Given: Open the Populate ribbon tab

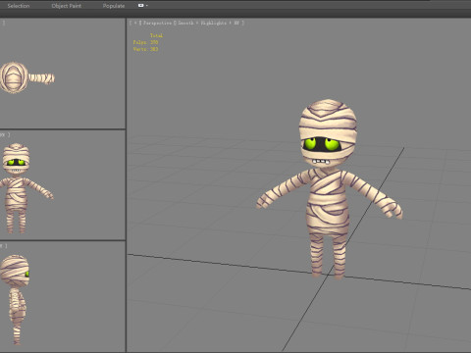Looking at the screenshot, I should 114,6.
